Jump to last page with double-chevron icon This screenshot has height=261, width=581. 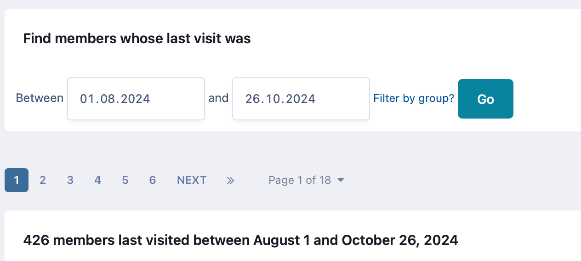coord(231,180)
